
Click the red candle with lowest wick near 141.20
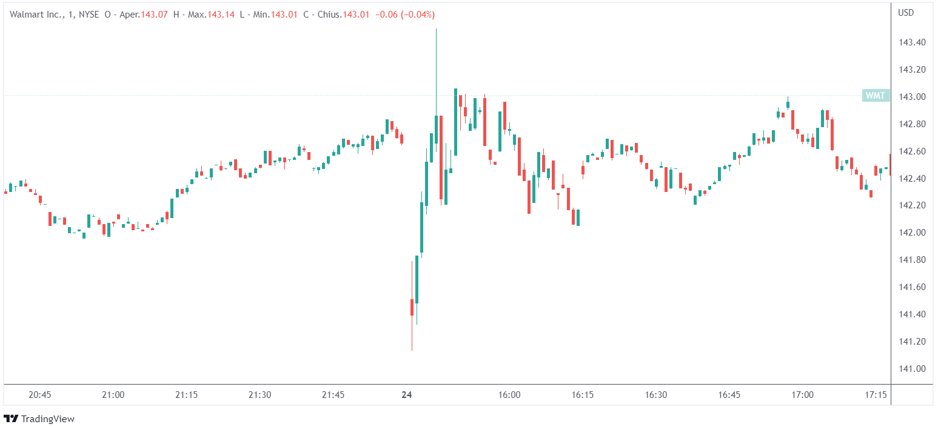[x=412, y=307]
